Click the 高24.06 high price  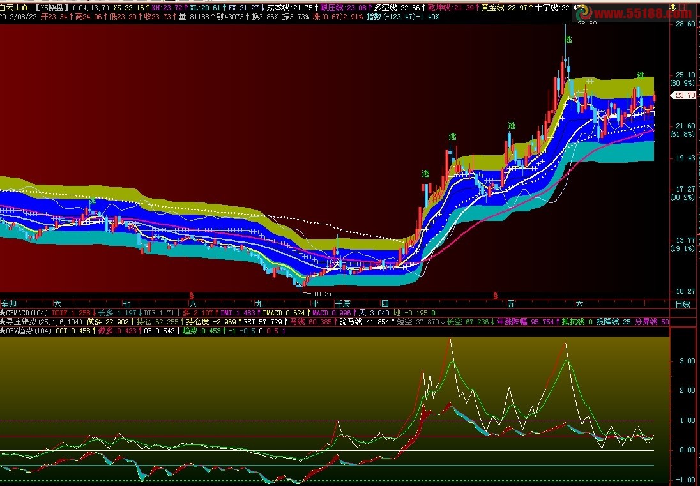89,17
